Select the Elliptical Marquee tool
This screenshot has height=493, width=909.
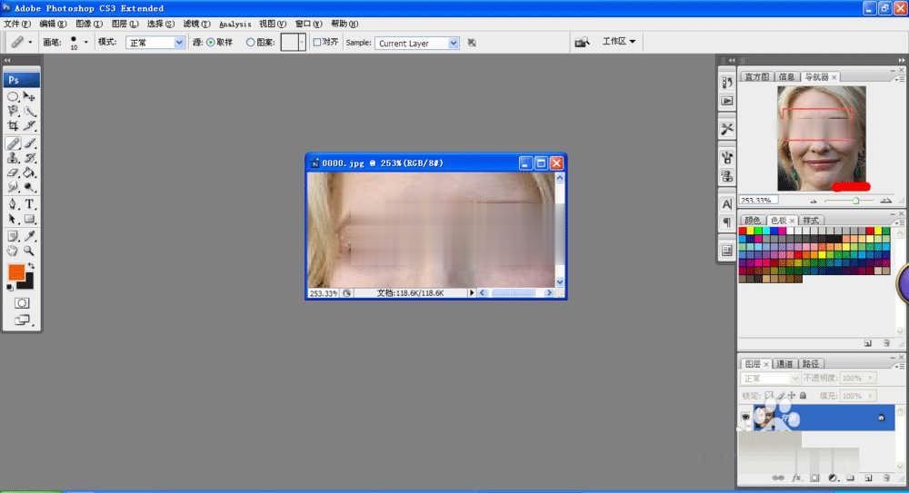click(13, 97)
